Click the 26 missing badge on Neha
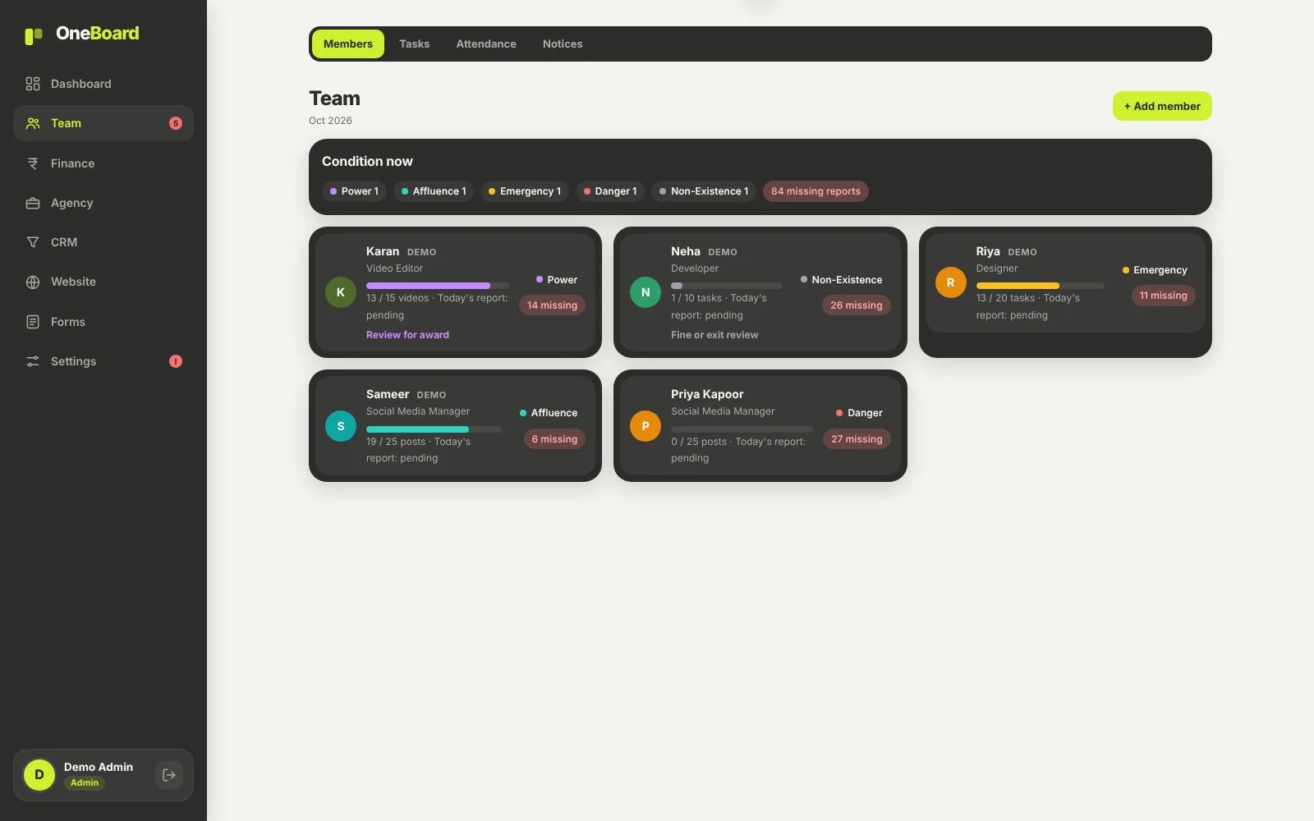Image resolution: width=1314 pixels, height=821 pixels. (x=857, y=305)
